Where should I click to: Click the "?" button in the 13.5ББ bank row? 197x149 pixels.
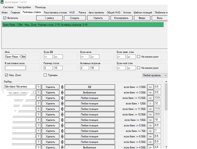coord(39,98)
